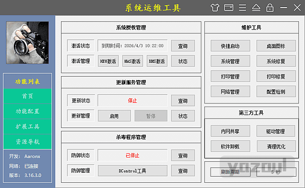The height and width of the screenshot is (188, 305).
Task: Open 资源导航 in the sidebar
Action: pos(28,142)
